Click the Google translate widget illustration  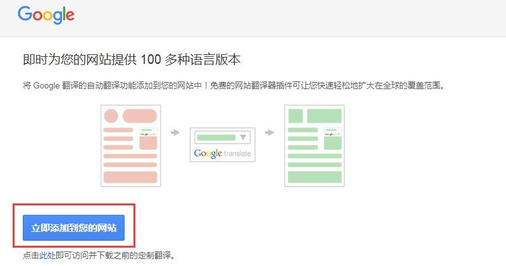pos(223,145)
